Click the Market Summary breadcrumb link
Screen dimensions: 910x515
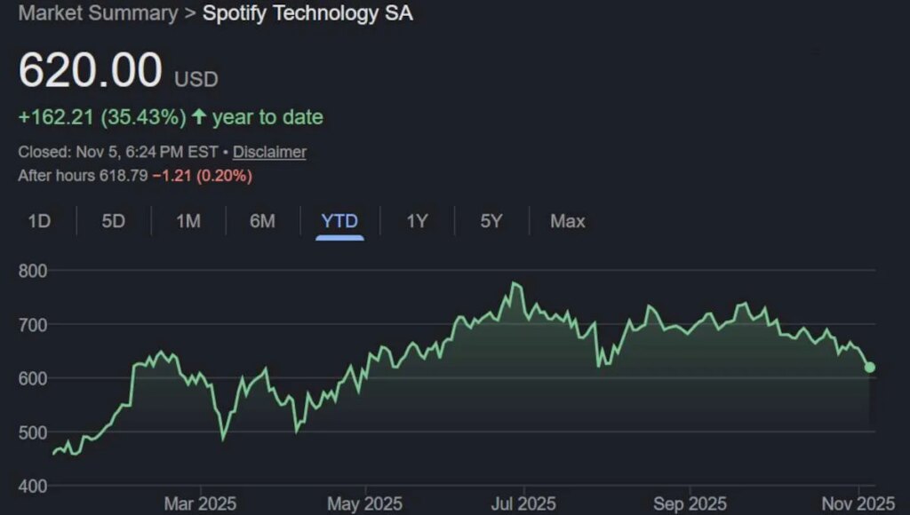(100, 13)
